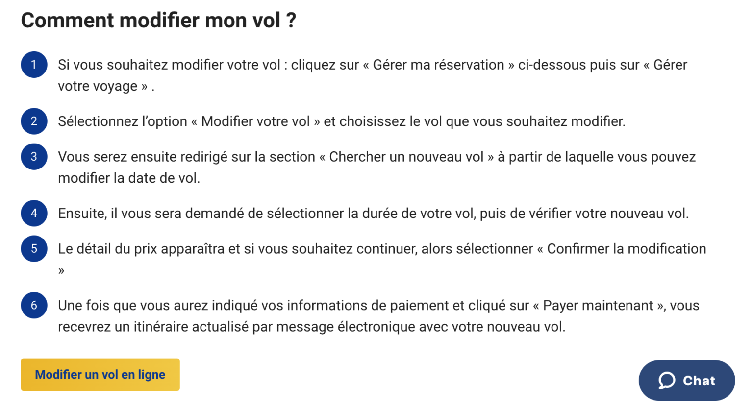Click the heading Comment modifier mon vol ?
This screenshot has width=753, height=407.
[x=158, y=20]
